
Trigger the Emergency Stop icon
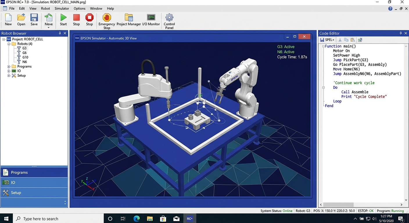[107, 18]
